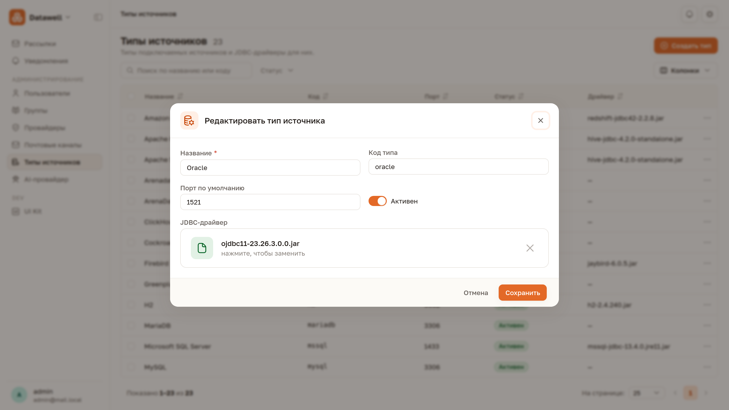Open Почтовые каналы sidebar item
Image resolution: width=729 pixels, height=410 pixels.
tap(55, 145)
